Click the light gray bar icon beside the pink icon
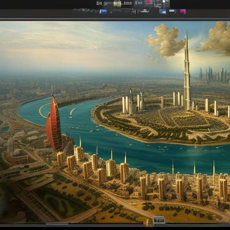 point(172,11)
